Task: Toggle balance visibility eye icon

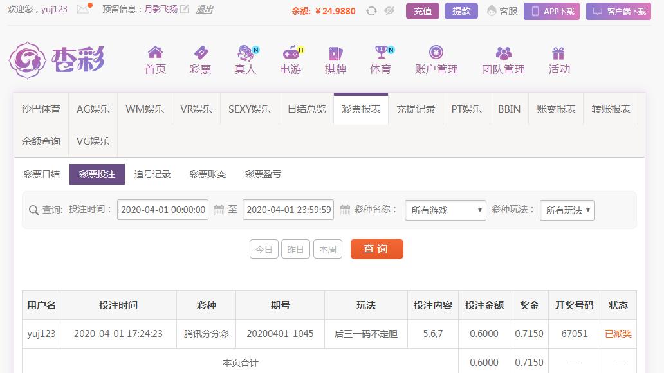Action: coord(389,11)
